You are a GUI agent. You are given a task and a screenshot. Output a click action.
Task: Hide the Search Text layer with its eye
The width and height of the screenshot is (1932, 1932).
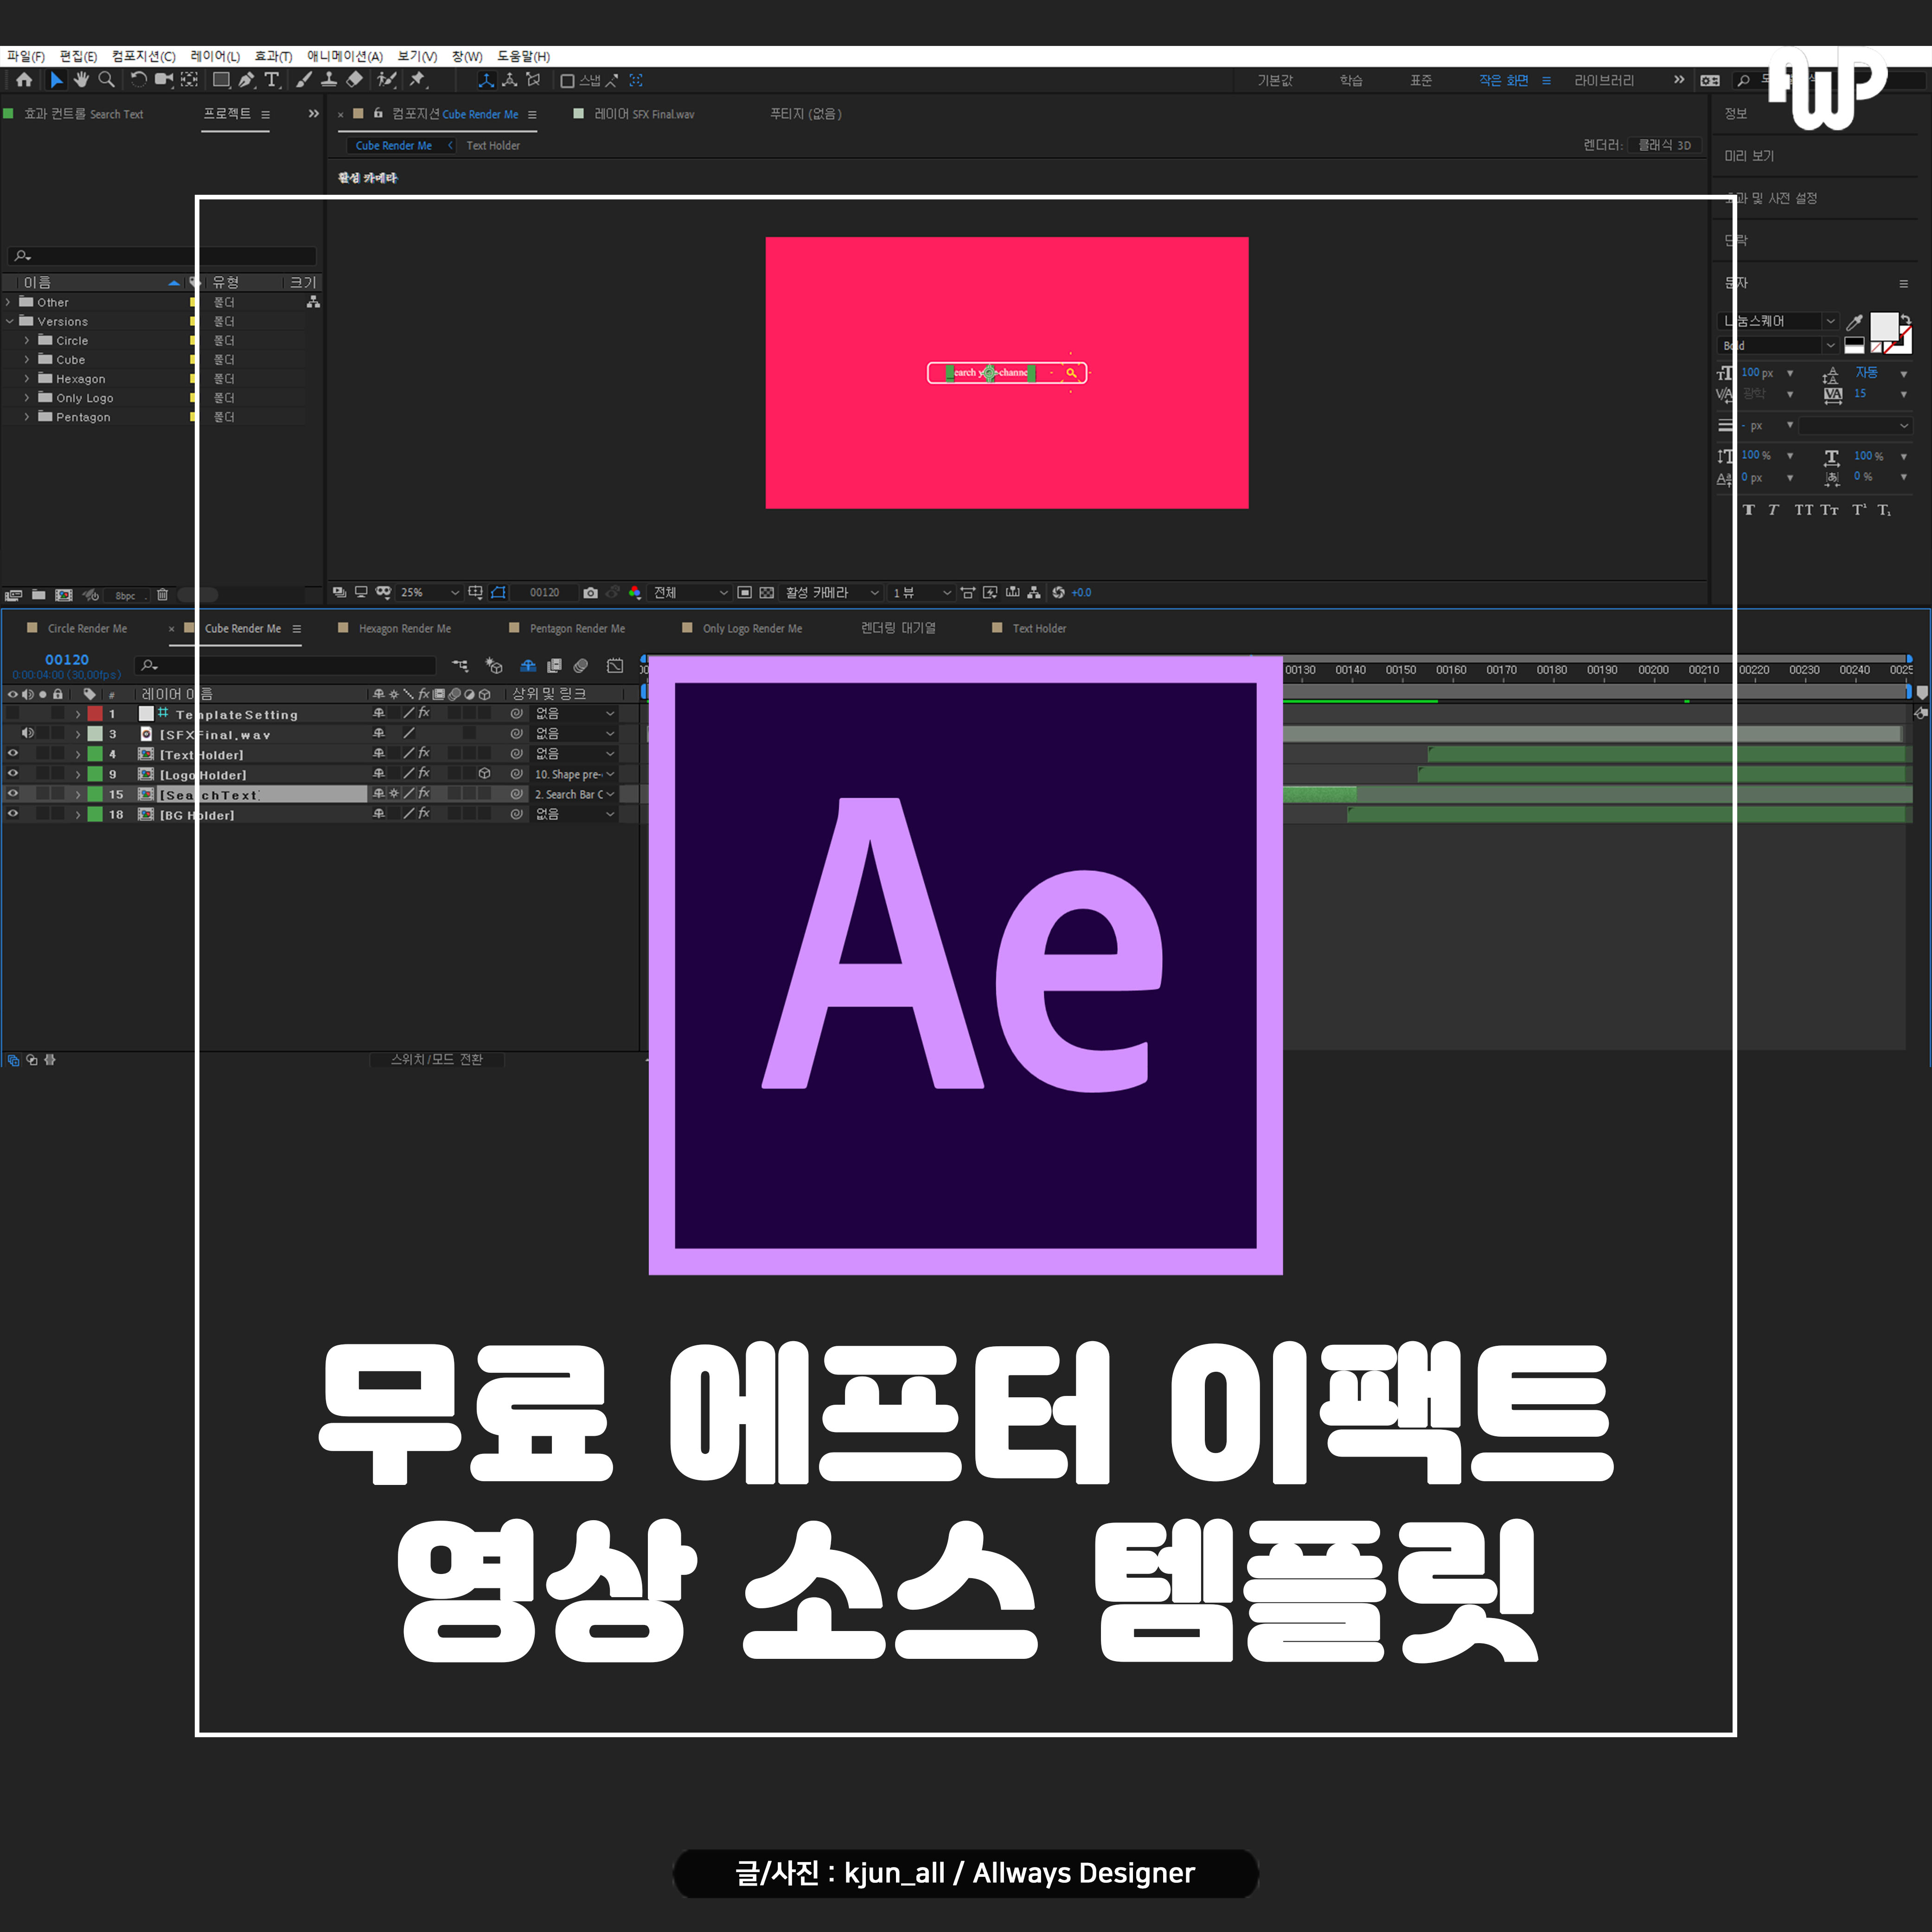[13, 794]
